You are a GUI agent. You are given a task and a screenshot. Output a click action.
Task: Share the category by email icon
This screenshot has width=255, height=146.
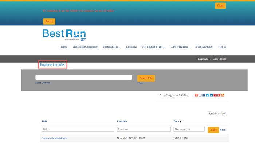pyautogui.click(x=200, y=95)
